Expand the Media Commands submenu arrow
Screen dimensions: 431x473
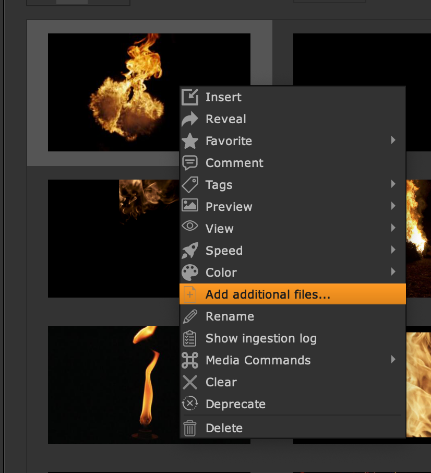(x=393, y=360)
